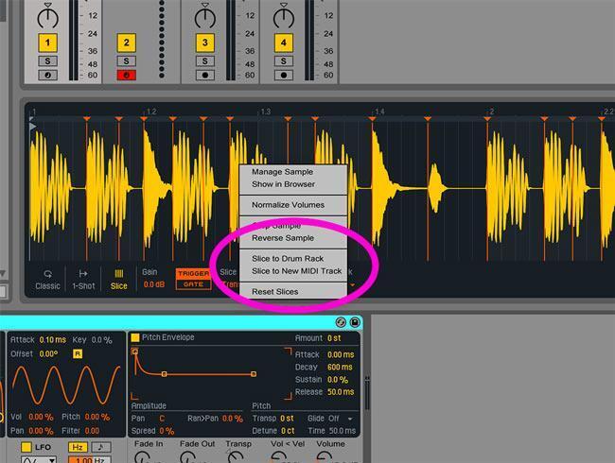Toggle track 1 activator button
Screen dimensions: 615x463
[48, 43]
